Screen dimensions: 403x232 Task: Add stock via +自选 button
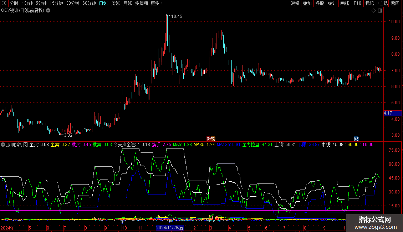tap(382, 3)
